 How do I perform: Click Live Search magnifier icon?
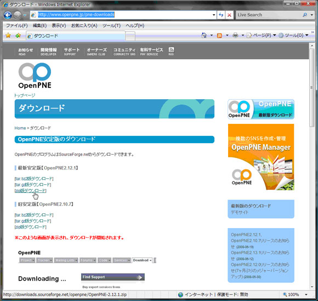click(305, 15)
